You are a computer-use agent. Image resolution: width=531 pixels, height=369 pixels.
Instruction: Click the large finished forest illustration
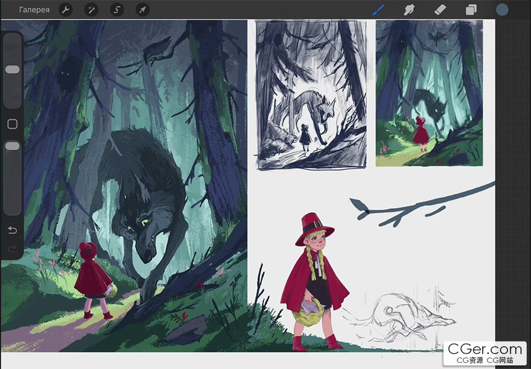pos(124,186)
